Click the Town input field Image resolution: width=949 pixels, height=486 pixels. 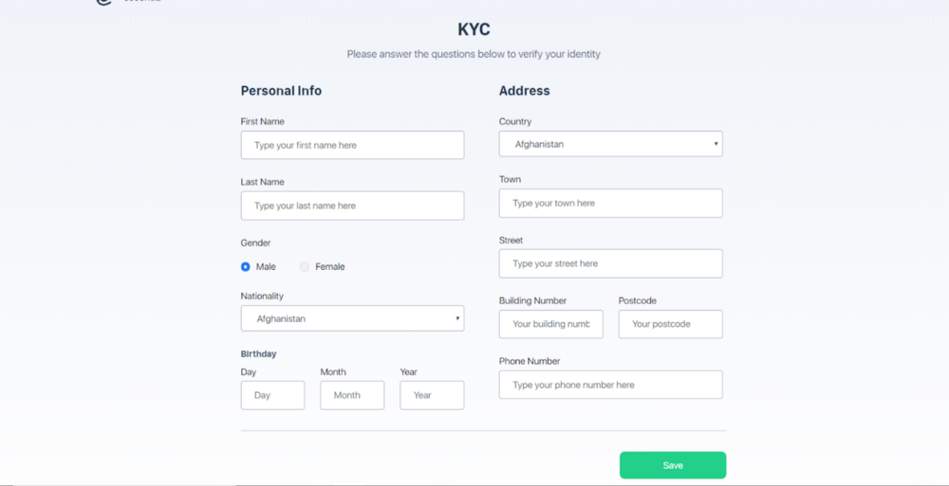(610, 203)
